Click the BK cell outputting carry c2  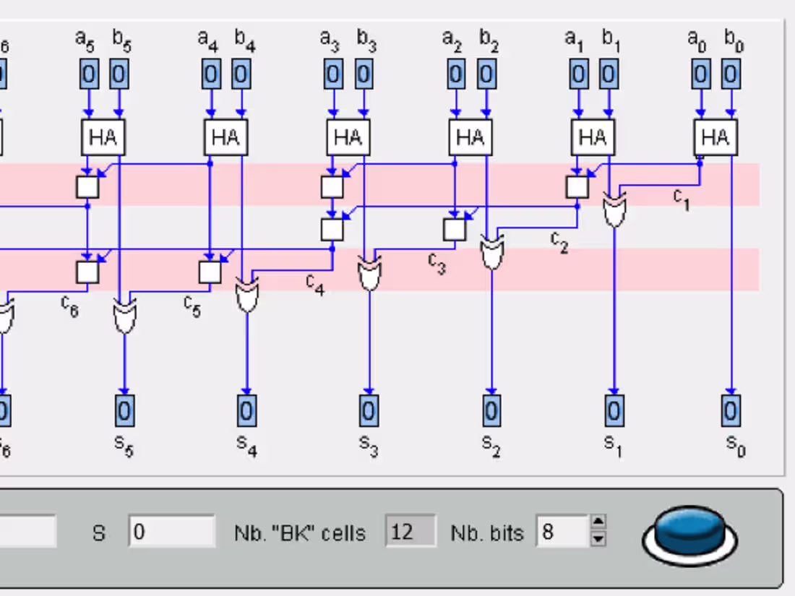point(577,187)
